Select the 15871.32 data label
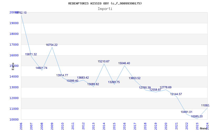Screen dimensions: 210x131 point(31,54)
